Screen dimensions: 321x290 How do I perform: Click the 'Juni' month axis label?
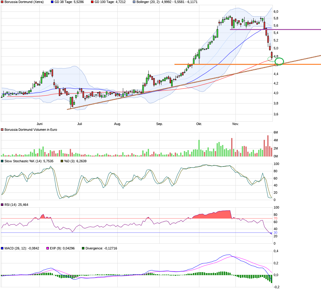tap(39, 124)
